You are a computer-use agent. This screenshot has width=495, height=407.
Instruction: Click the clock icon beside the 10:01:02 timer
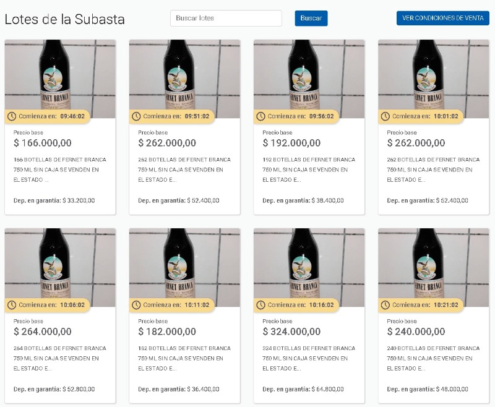tap(385, 116)
